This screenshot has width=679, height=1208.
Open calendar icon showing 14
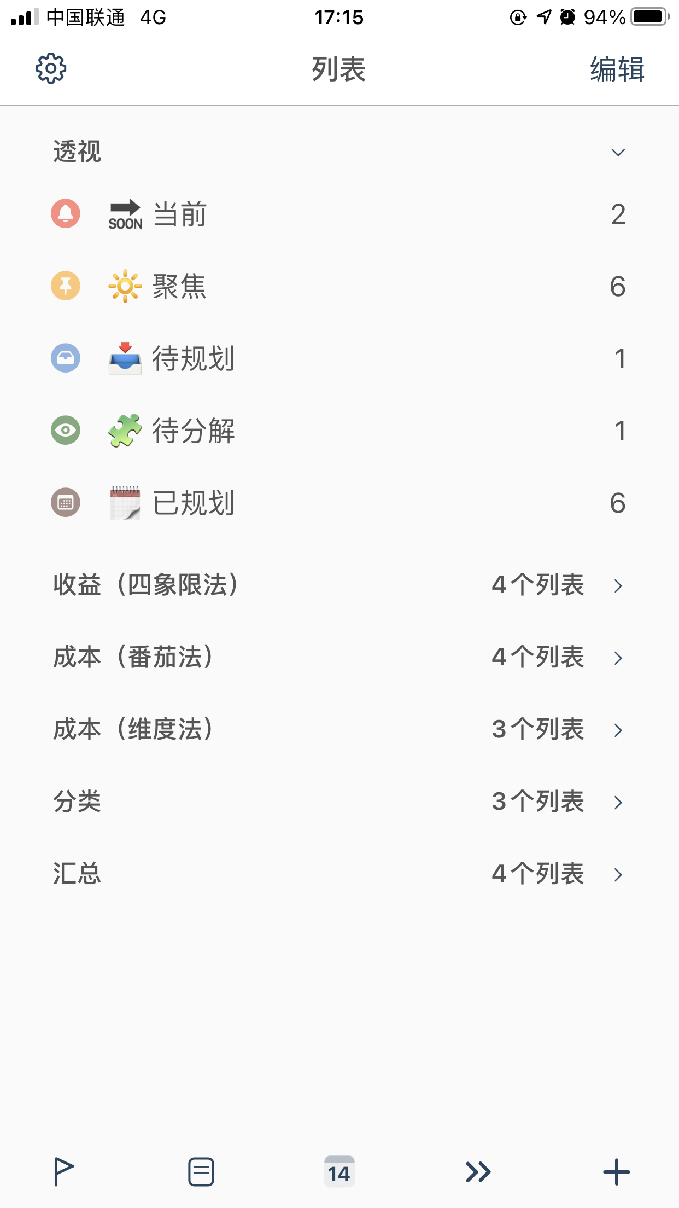click(x=339, y=1171)
